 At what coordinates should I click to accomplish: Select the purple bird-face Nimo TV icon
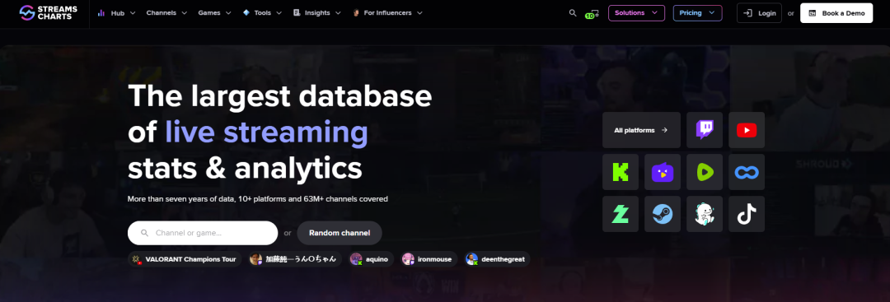663,172
